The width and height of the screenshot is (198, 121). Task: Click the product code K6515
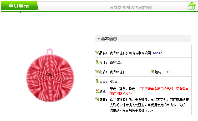158,53
